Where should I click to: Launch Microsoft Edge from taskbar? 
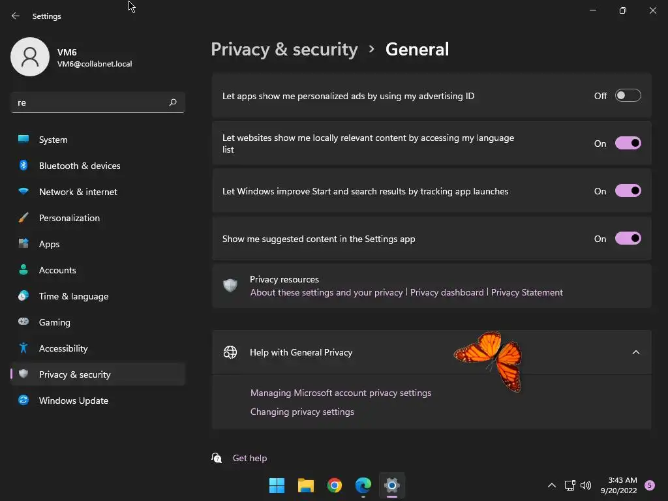pos(363,485)
